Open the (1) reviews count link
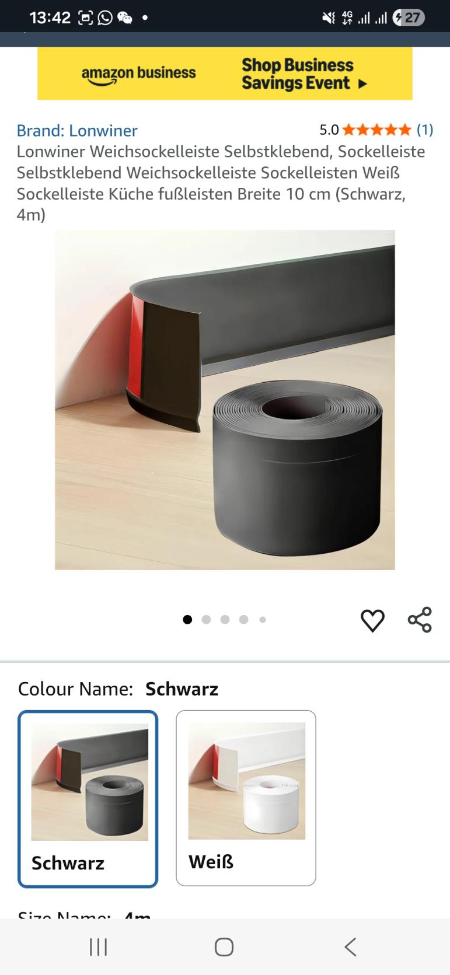Viewport: 450px width, 975px height. (x=425, y=130)
